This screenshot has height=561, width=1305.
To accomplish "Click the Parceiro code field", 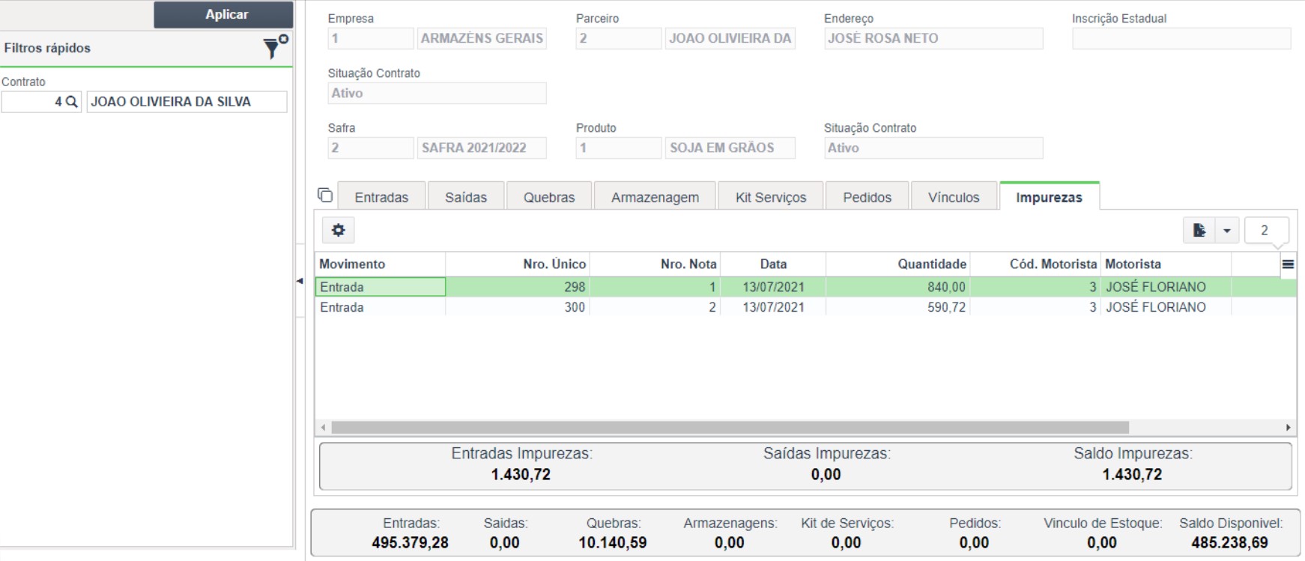I will click(x=618, y=38).
